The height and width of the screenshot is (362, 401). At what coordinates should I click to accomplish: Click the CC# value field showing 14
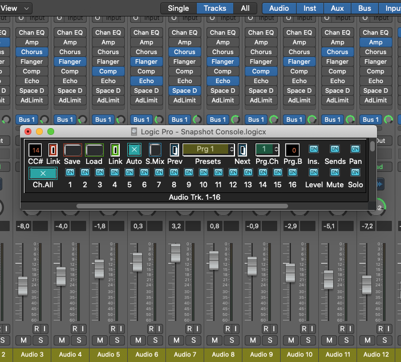click(35, 150)
